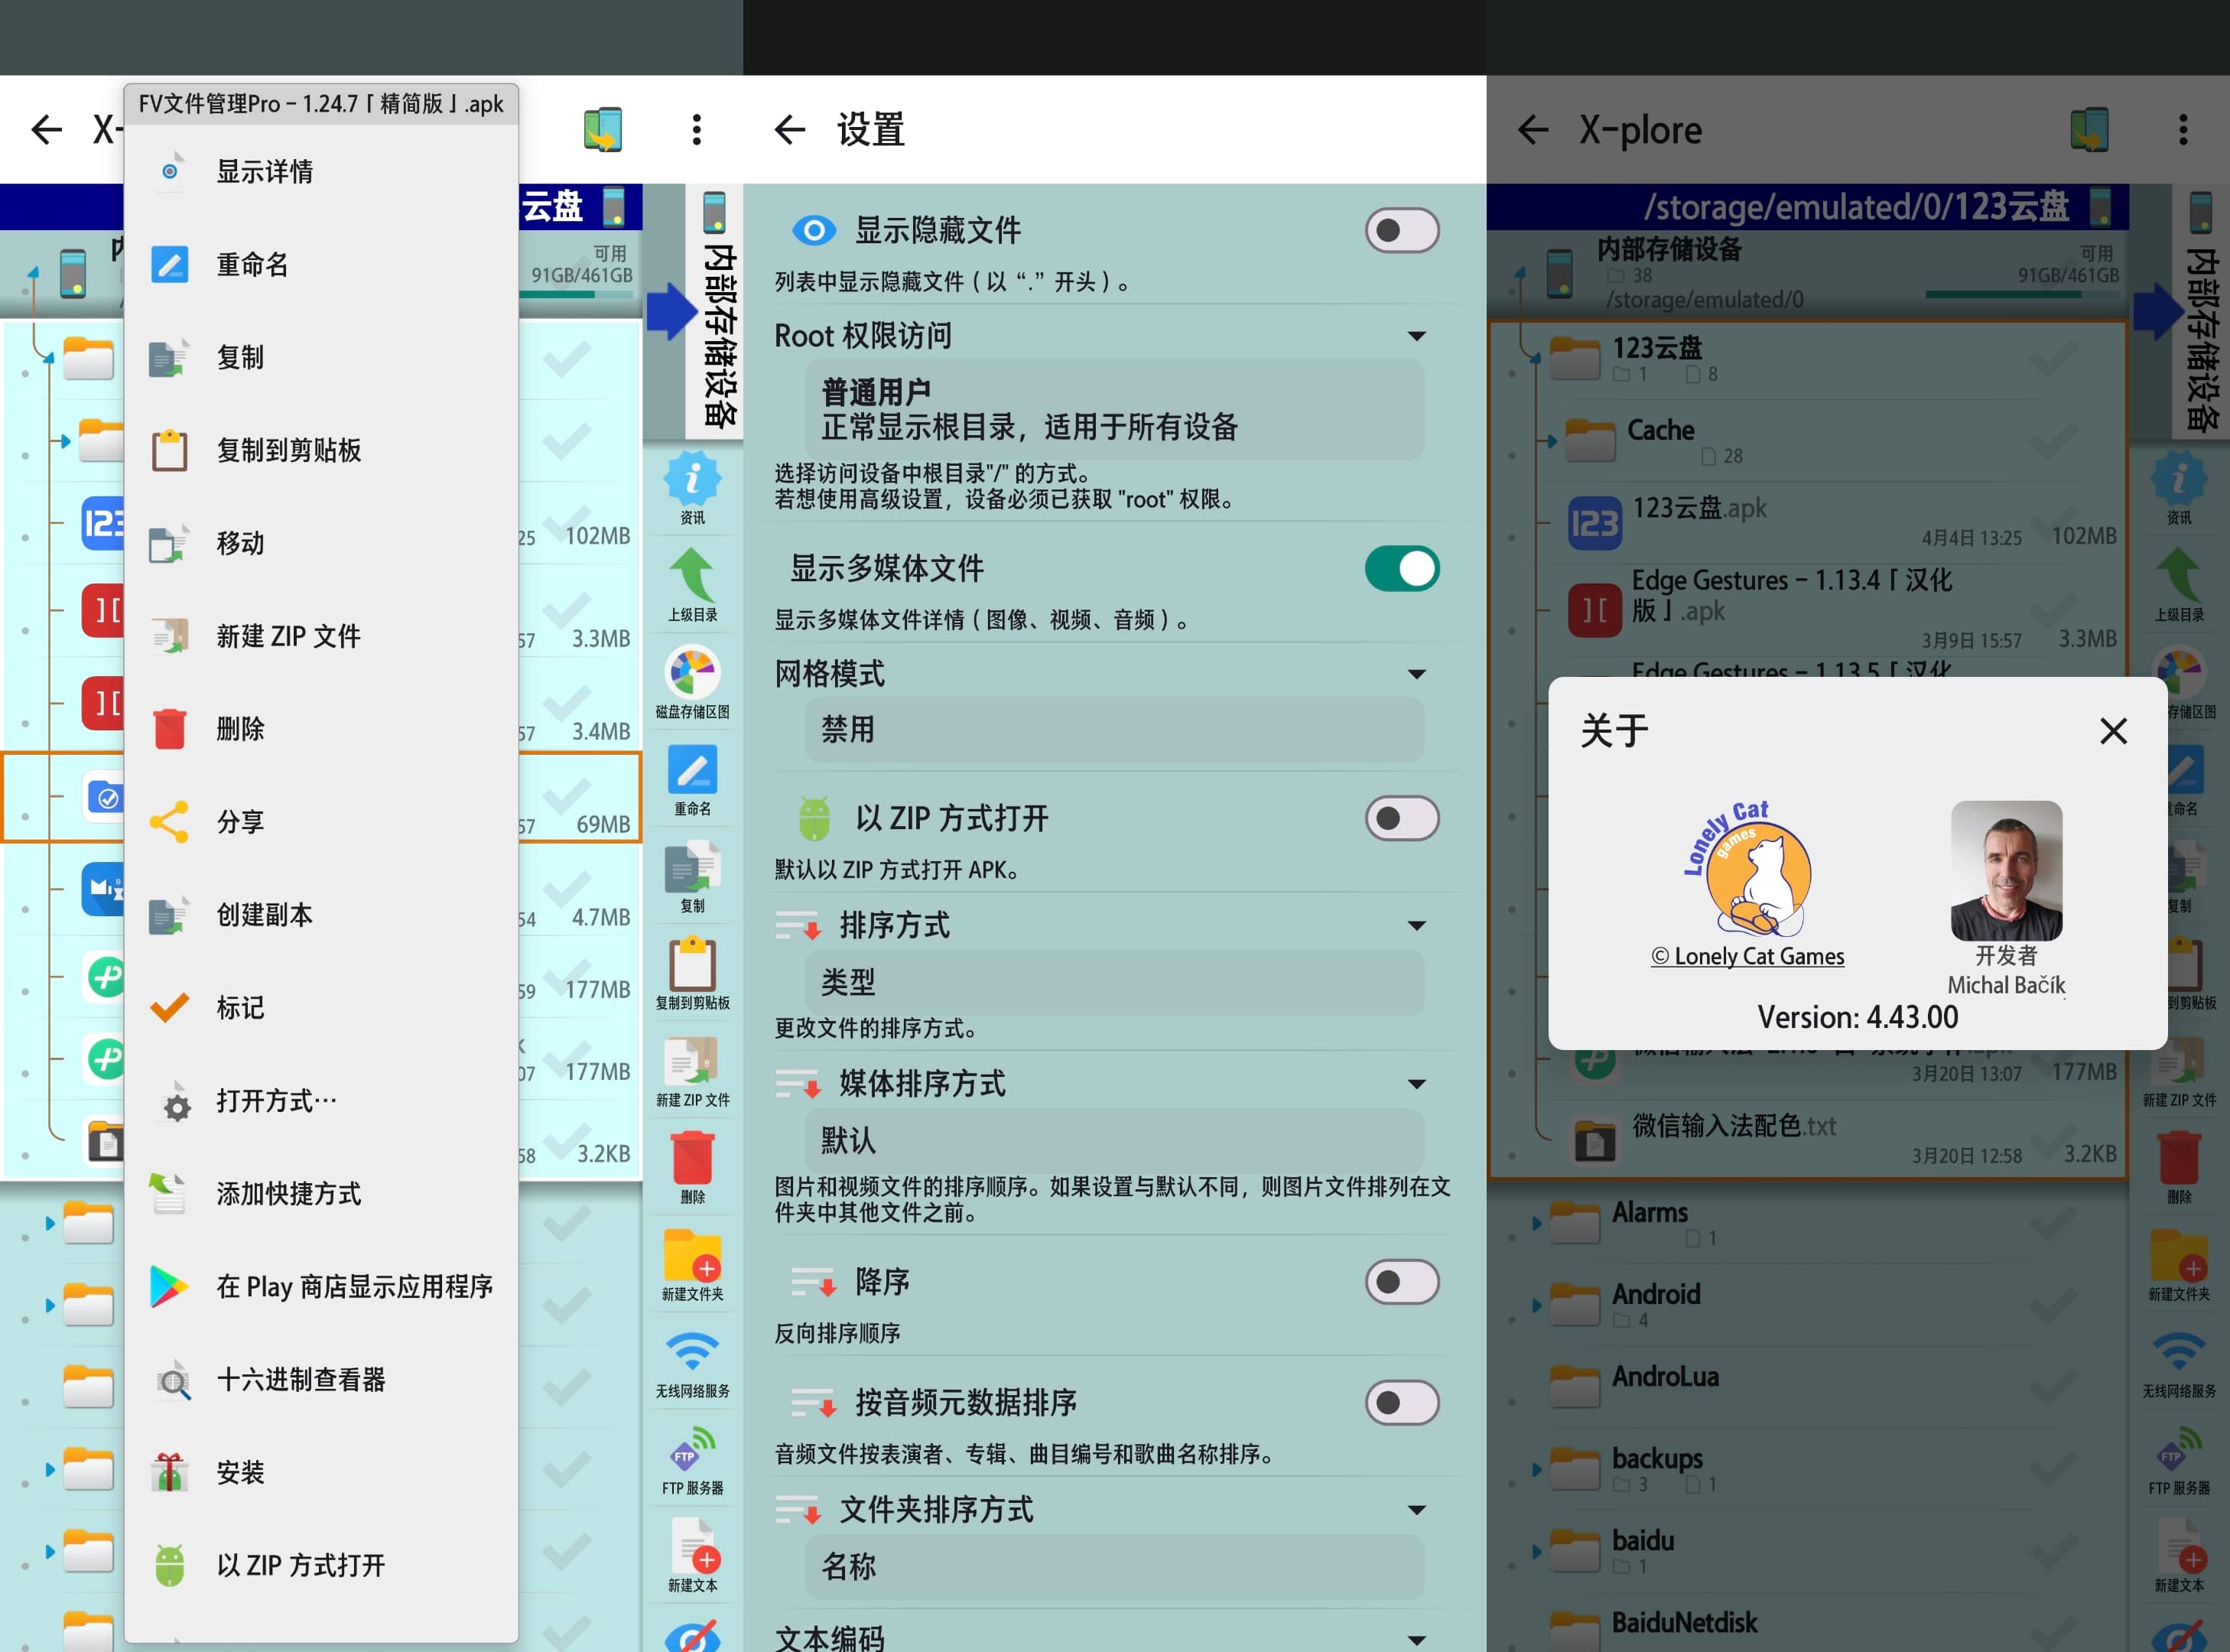Select 添加快捷方式 in the menu
This screenshot has height=1652, width=2230.
click(321, 1194)
